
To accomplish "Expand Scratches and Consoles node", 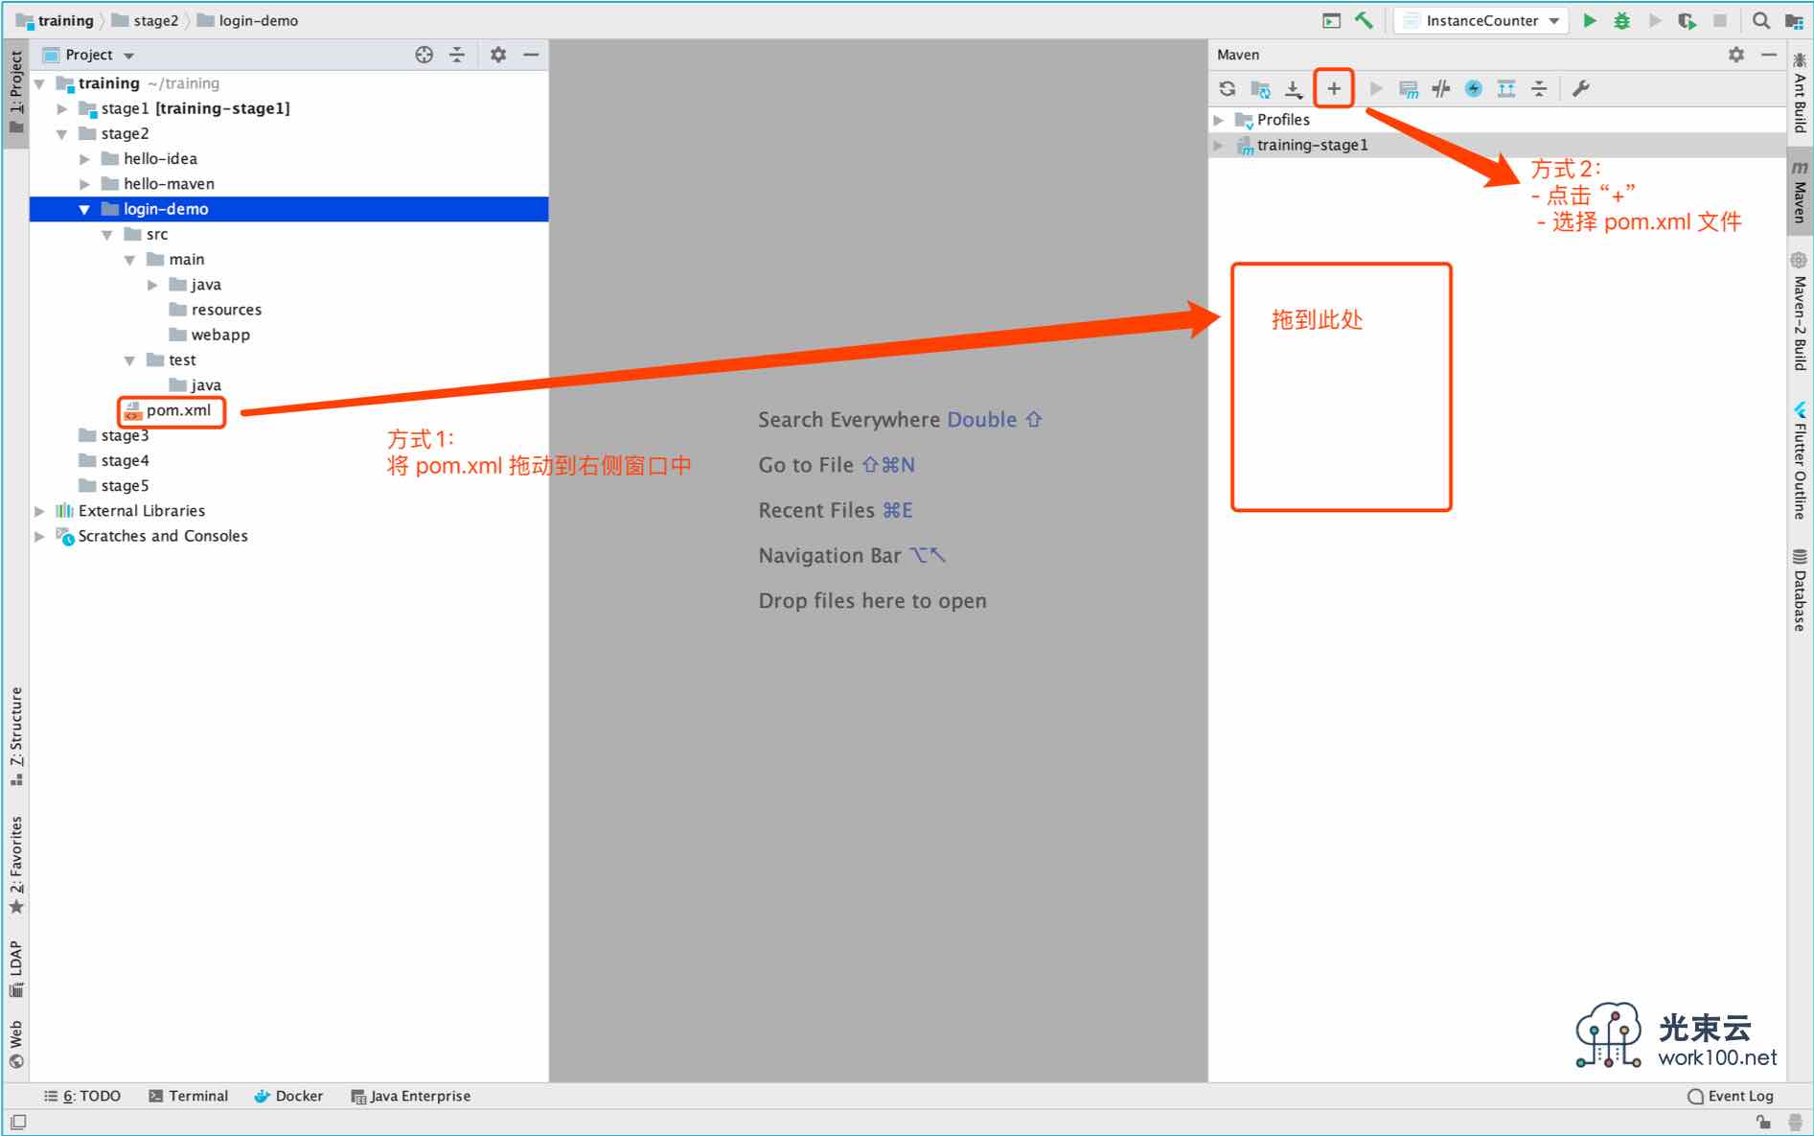I will tap(39, 536).
